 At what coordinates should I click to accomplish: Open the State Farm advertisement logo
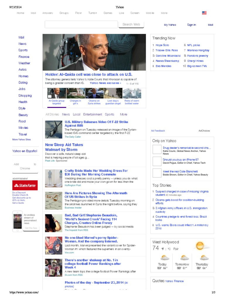(x=25, y=185)
